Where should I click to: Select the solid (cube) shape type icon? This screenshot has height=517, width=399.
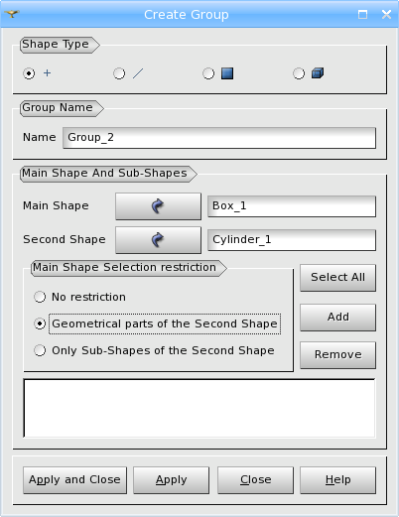coord(318,73)
